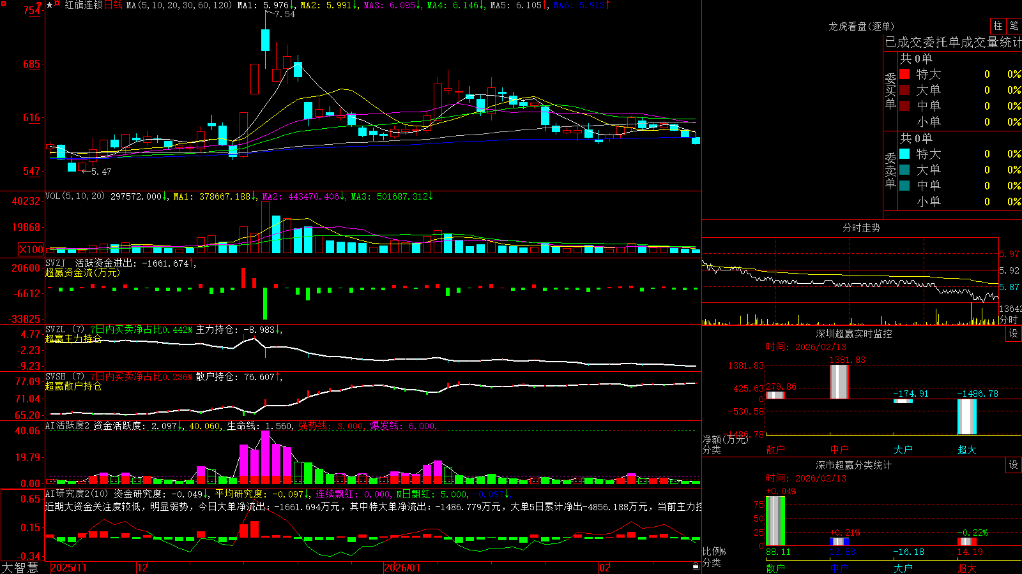This screenshot has height=574, width=1022.
Task: Click the cyan 特大 swatch under 委卖单
Action: click(904, 154)
